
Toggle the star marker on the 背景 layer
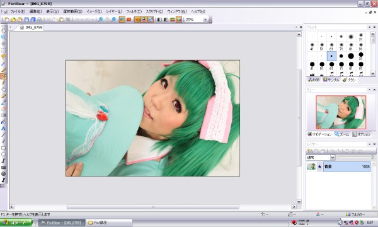pyautogui.click(x=319, y=166)
